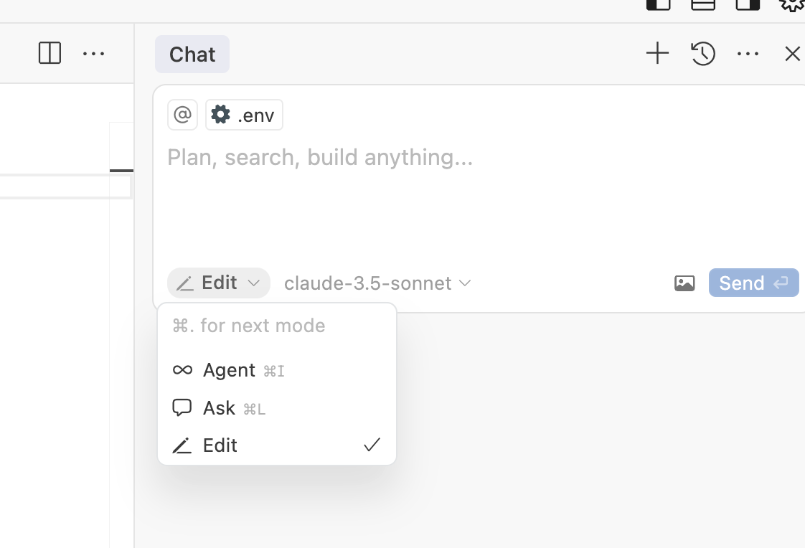The image size is (805, 548).
Task: Toggle bottom panel layout icon
Action: pyautogui.click(x=703, y=4)
